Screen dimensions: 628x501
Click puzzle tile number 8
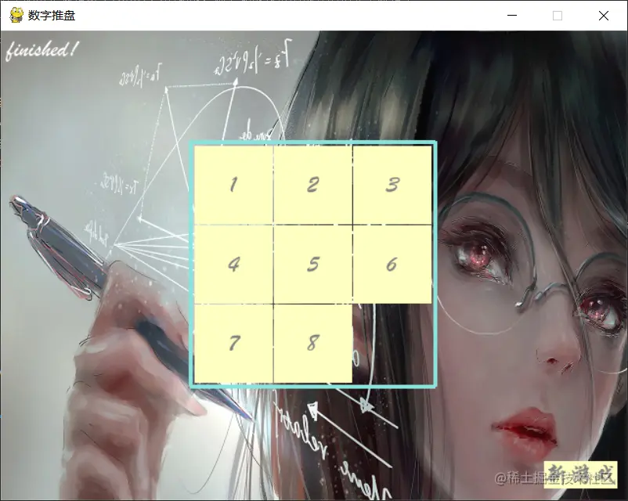tap(312, 343)
